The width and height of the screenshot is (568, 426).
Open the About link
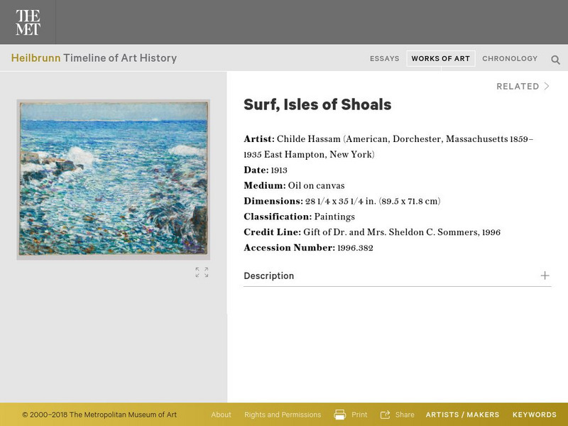221,415
